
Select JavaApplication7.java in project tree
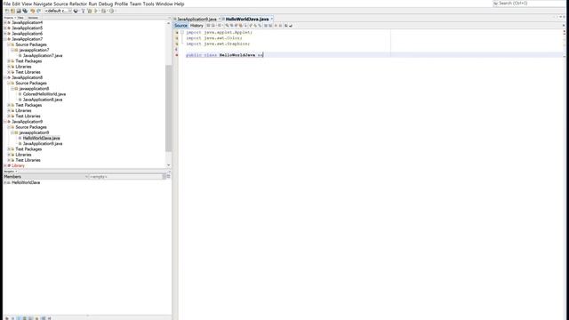click(x=43, y=55)
